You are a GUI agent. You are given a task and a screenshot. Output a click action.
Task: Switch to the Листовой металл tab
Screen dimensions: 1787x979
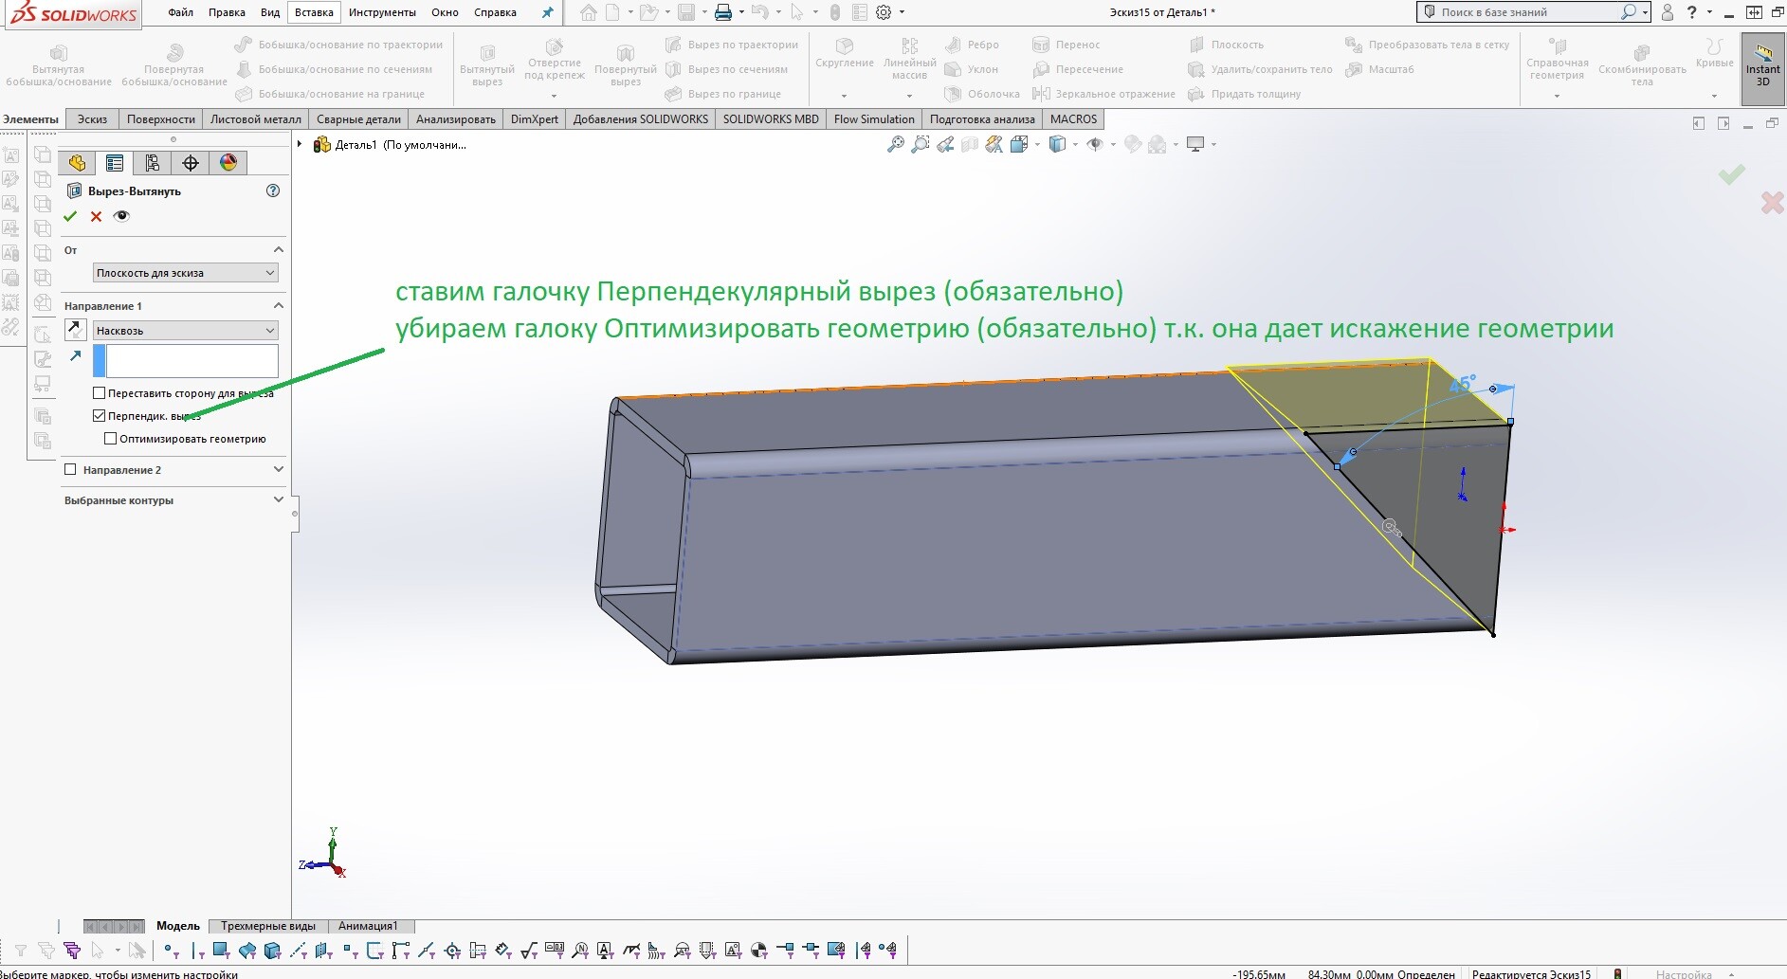click(256, 118)
